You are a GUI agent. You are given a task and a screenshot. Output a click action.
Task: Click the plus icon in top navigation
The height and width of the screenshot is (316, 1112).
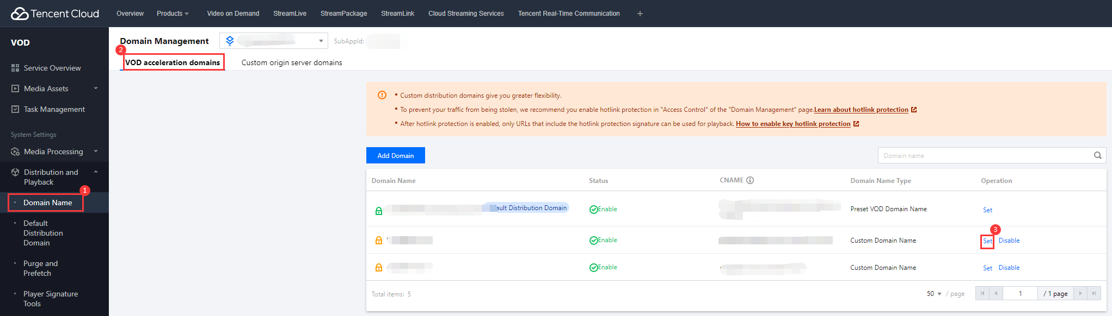(640, 14)
